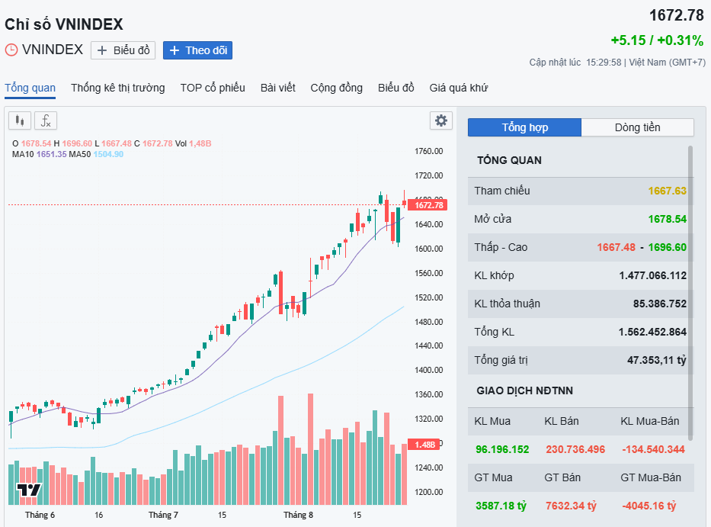View Giá quá khứ historical prices
Image resolution: width=711 pixels, height=527 pixels.
click(459, 88)
